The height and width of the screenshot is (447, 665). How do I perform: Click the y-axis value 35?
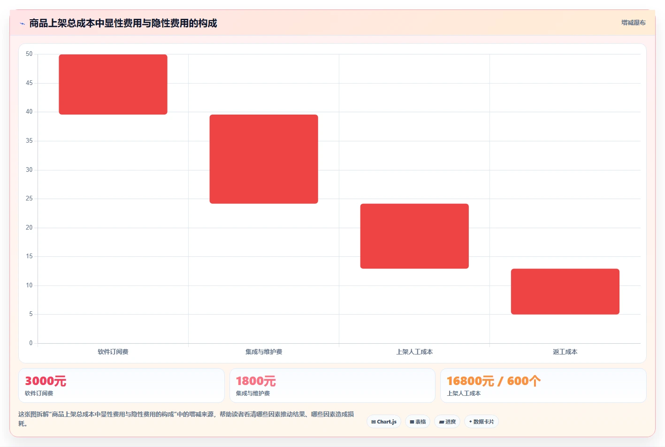coord(29,141)
